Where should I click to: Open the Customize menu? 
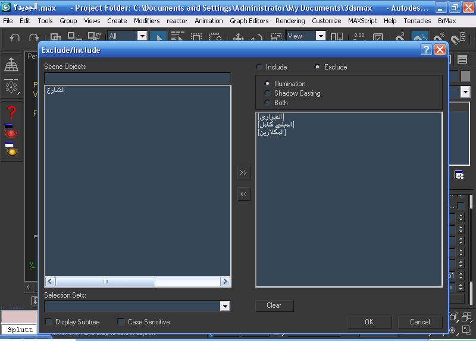(326, 21)
